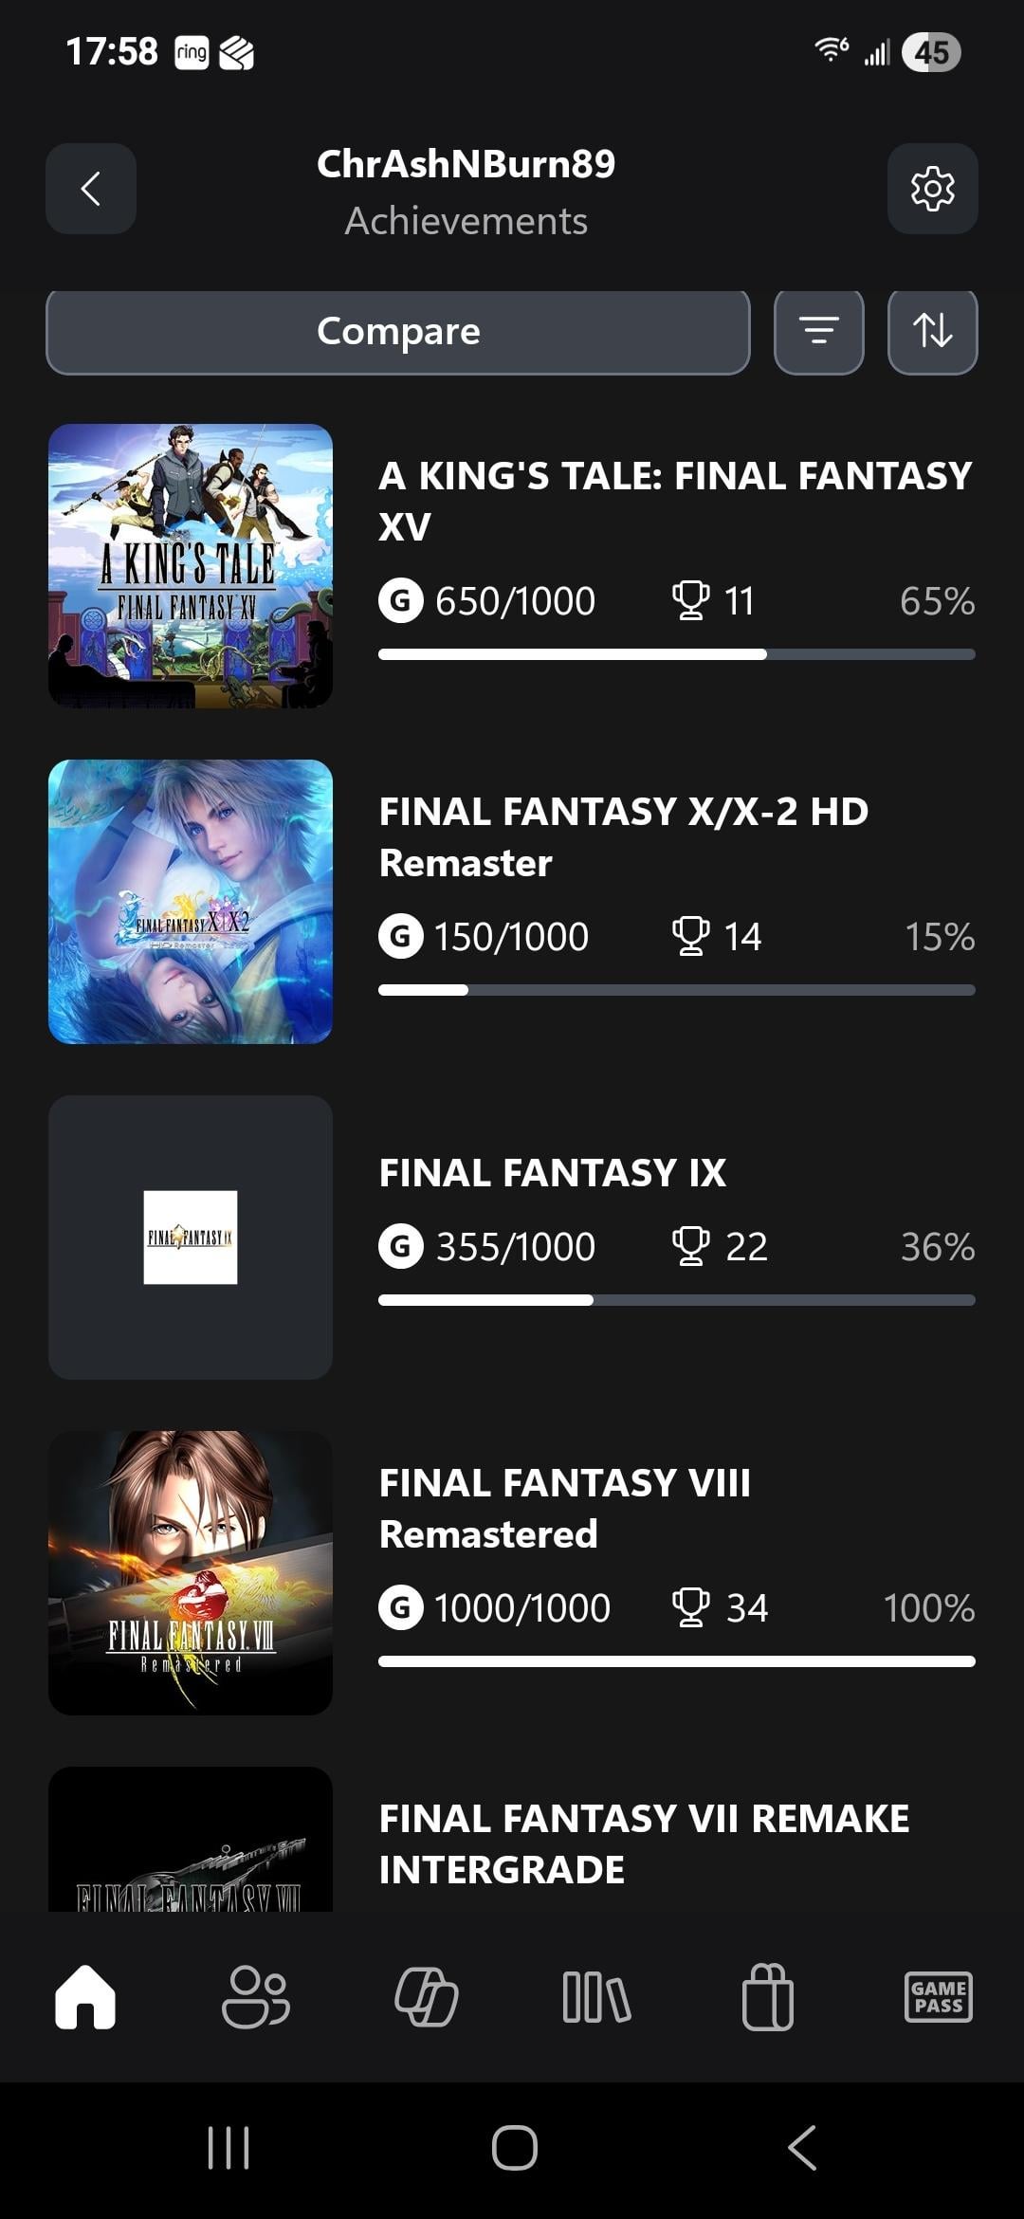Image resolution: width=1024 pixels, height=2219 pixels.
Task: Open A King's Tale cover thumbnail
Action: 191,566
